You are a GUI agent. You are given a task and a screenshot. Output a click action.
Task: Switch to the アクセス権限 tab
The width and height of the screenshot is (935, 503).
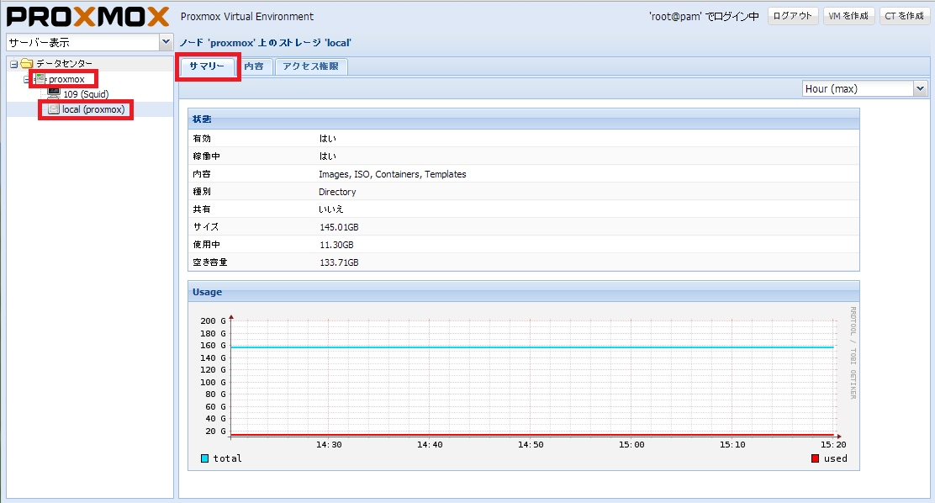pos(310,66)
